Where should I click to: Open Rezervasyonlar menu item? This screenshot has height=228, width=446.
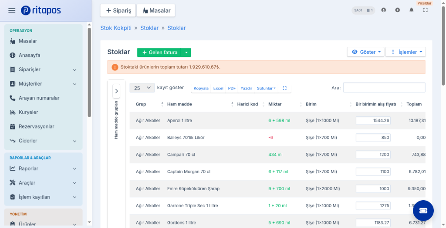[43, 126]
